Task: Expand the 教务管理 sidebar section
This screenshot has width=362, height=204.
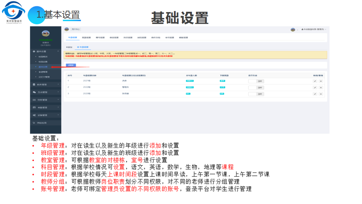Action: click(58, 84)
